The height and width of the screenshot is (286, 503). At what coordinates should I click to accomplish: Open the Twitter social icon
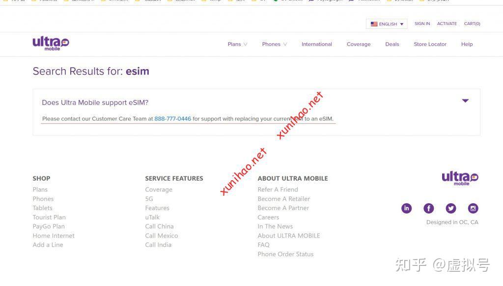pyautogui.click(x=451, y=208)
